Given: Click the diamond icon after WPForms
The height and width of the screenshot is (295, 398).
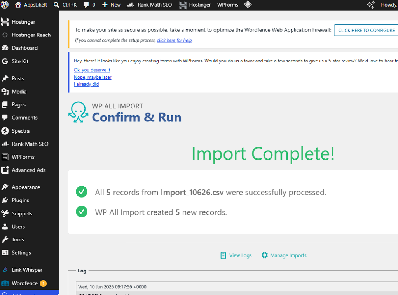Looking at the screenshot, I should pos(248,5).
